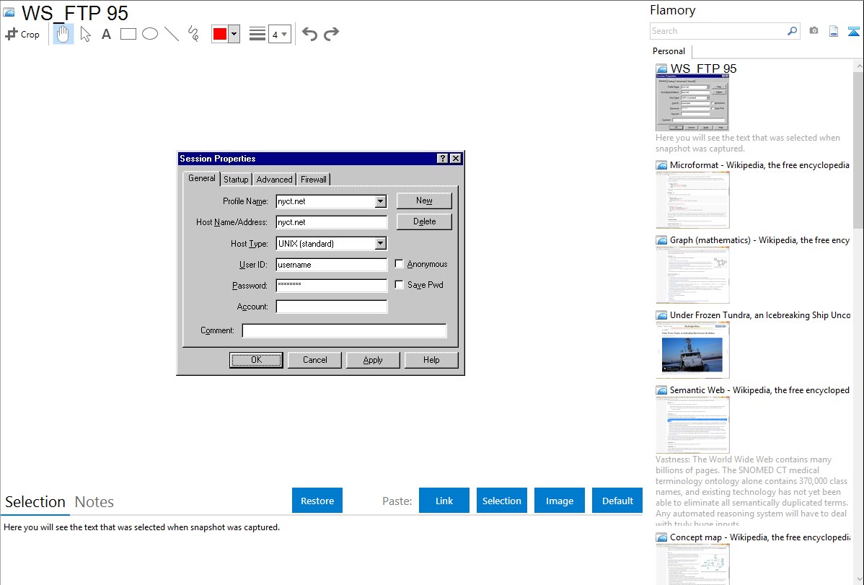Image resolution: width=864 pixels, height=585 pixels.
Task: Click the Account field
Action: coord(332,307)
